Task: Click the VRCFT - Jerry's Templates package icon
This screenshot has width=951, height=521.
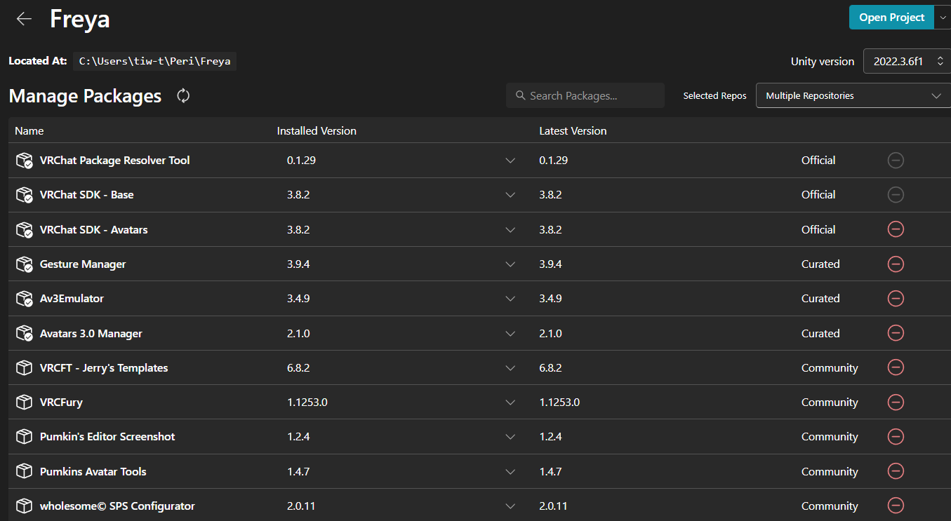Action: 25,368
